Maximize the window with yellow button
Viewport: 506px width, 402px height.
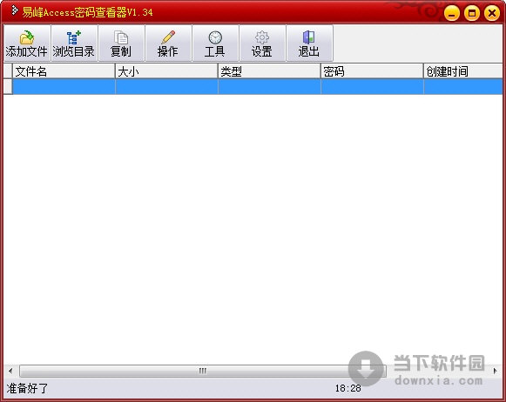tap(472, 13)
